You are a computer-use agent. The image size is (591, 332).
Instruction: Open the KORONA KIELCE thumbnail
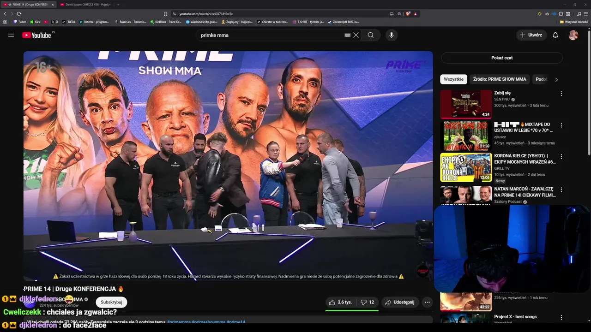coord(466,167)
